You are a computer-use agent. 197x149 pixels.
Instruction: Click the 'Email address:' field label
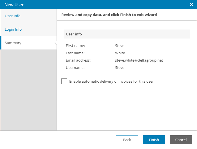[x=78, y=60]
